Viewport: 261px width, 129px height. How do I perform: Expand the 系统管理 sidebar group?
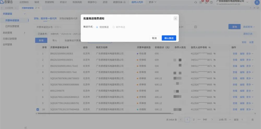pos(25,33)
